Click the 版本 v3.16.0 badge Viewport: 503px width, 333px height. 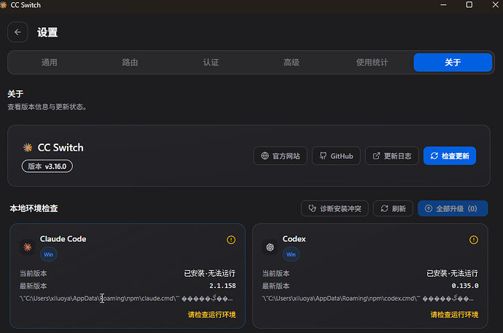coord(47,166)
